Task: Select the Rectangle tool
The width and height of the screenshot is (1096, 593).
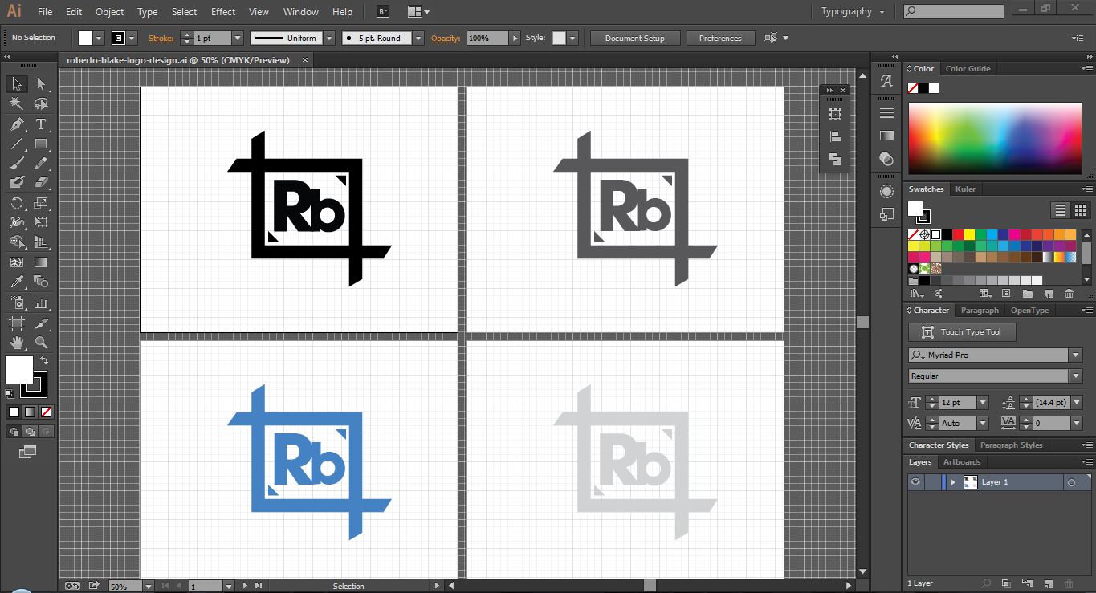Action: (41, 144)
